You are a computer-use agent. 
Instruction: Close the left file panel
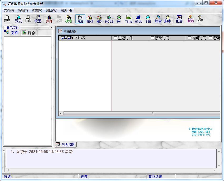click(51, 27)
